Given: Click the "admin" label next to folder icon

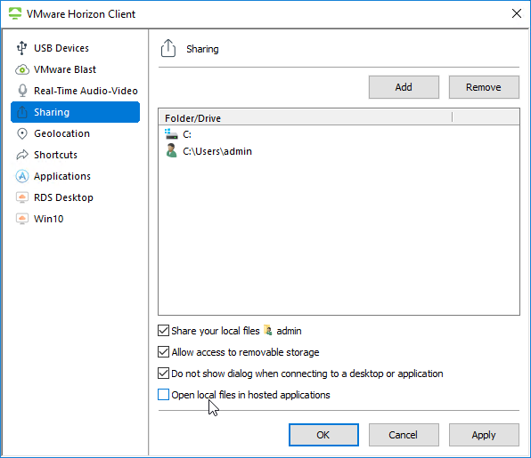Looking at the screenshot, I should (x=289, y=331).
